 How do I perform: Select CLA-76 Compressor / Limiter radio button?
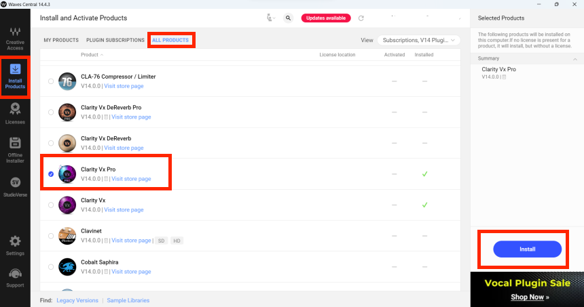pyautogui.click(x=51, y=81)
